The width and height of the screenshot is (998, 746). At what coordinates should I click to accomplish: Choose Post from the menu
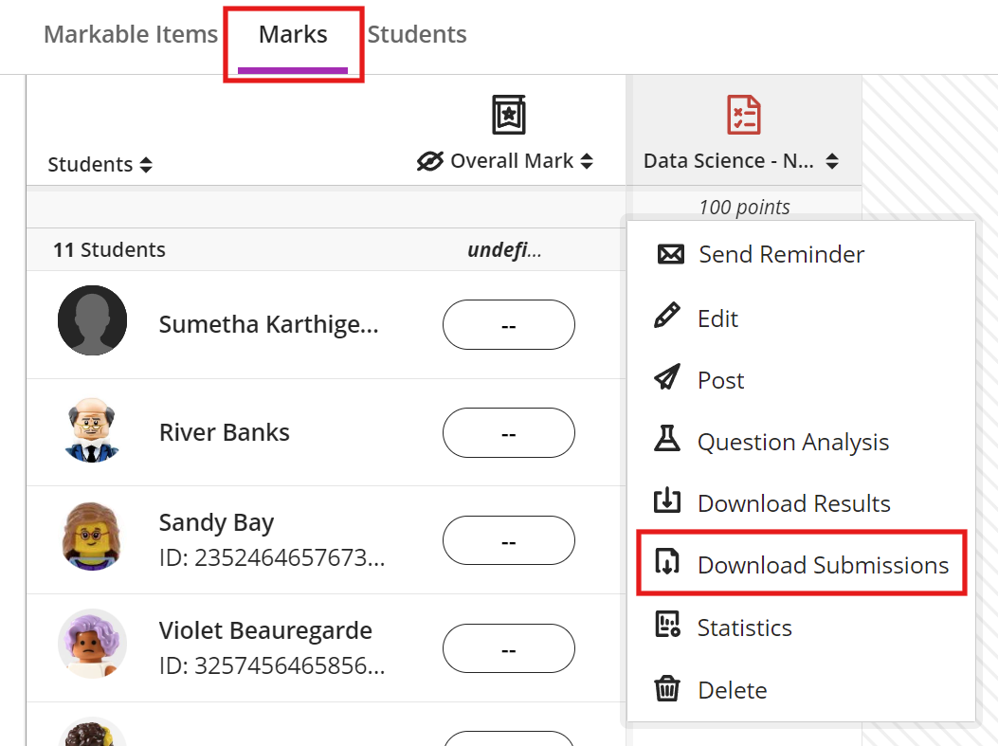coord(720,381)
